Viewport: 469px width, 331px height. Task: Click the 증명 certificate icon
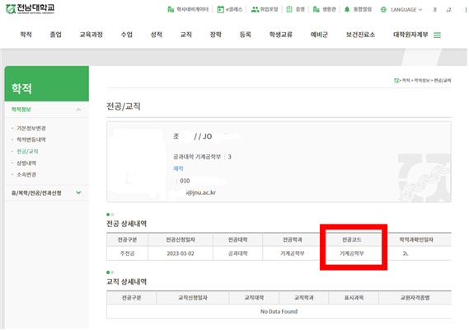289,9
